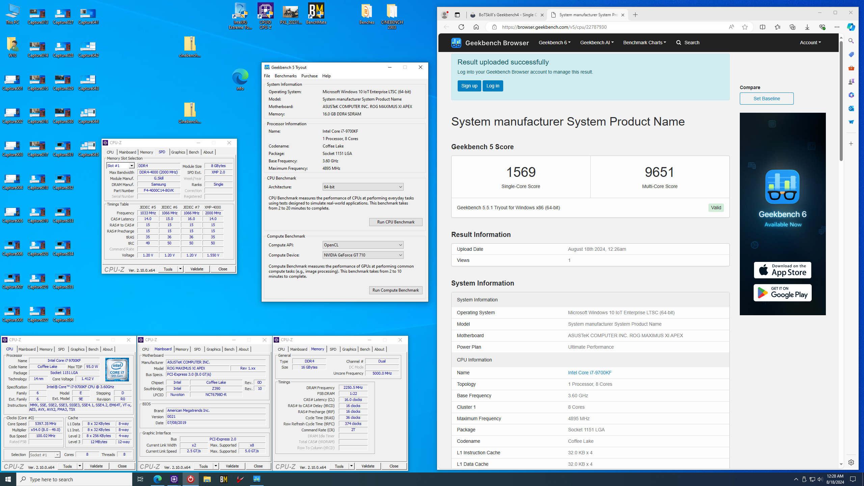Click Run CPU Benchmark button
This screenshot has height=486, width=864.
coord(396,222)
